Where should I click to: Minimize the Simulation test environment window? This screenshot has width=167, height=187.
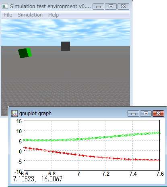coord(98,6)
